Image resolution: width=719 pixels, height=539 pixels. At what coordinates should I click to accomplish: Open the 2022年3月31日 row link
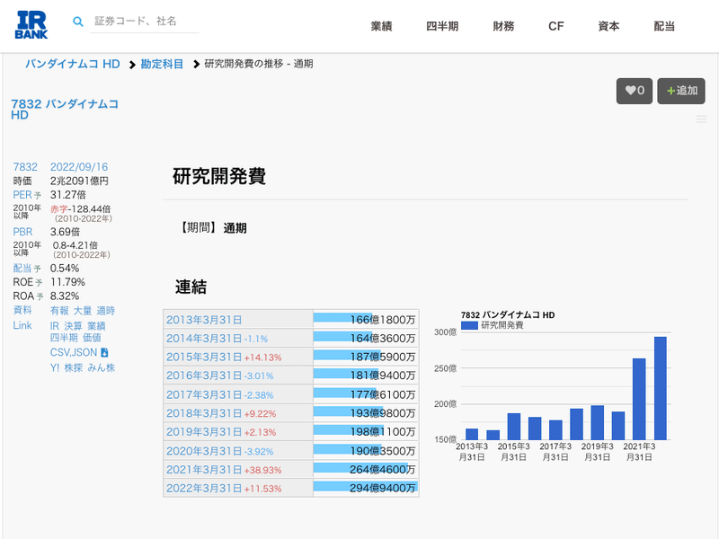click(204, 488)
